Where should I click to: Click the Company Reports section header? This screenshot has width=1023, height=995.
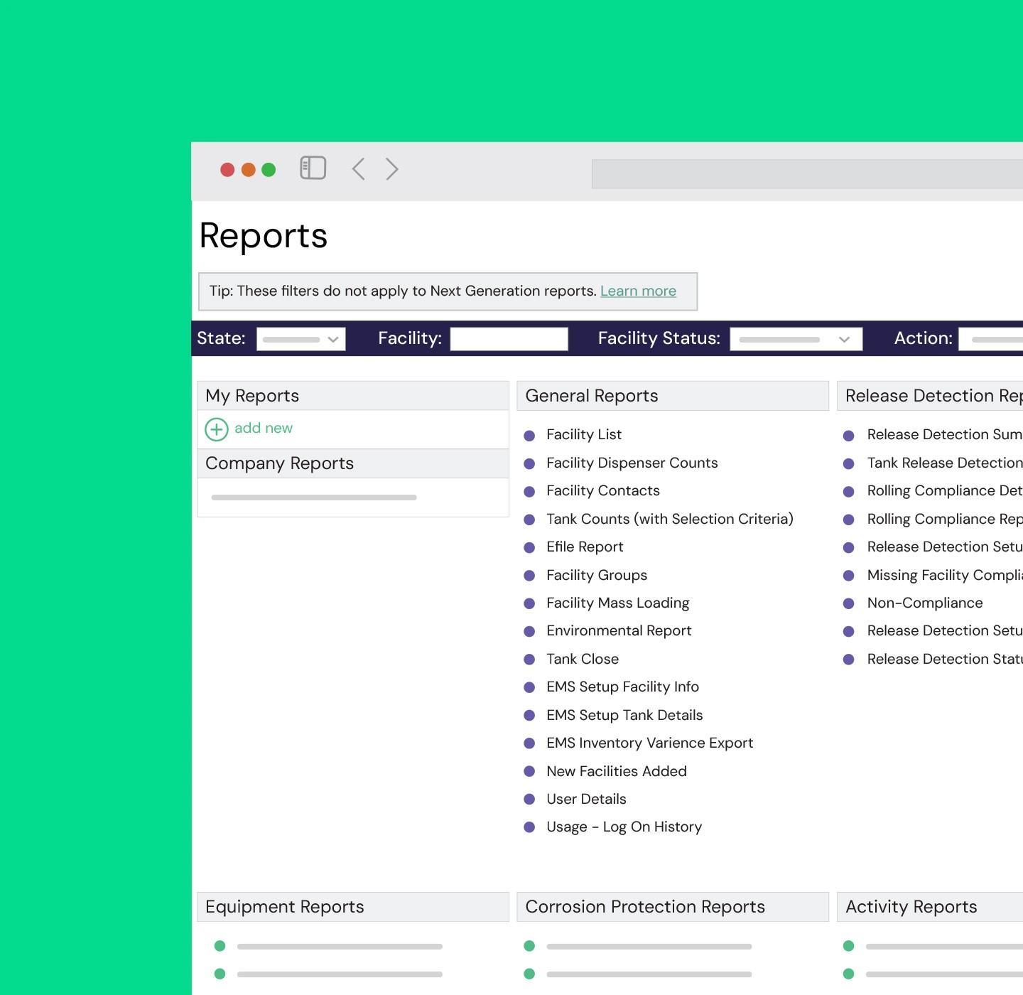tap(353, 463)
